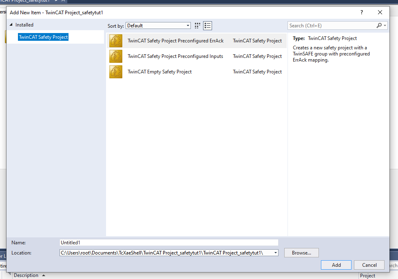Viewport: 398px width, 279px height.
Task: Click Description column header in background window
Action: [26, 275]
